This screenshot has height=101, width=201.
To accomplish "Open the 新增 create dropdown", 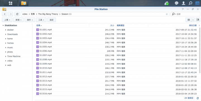I will coord(18,20).
